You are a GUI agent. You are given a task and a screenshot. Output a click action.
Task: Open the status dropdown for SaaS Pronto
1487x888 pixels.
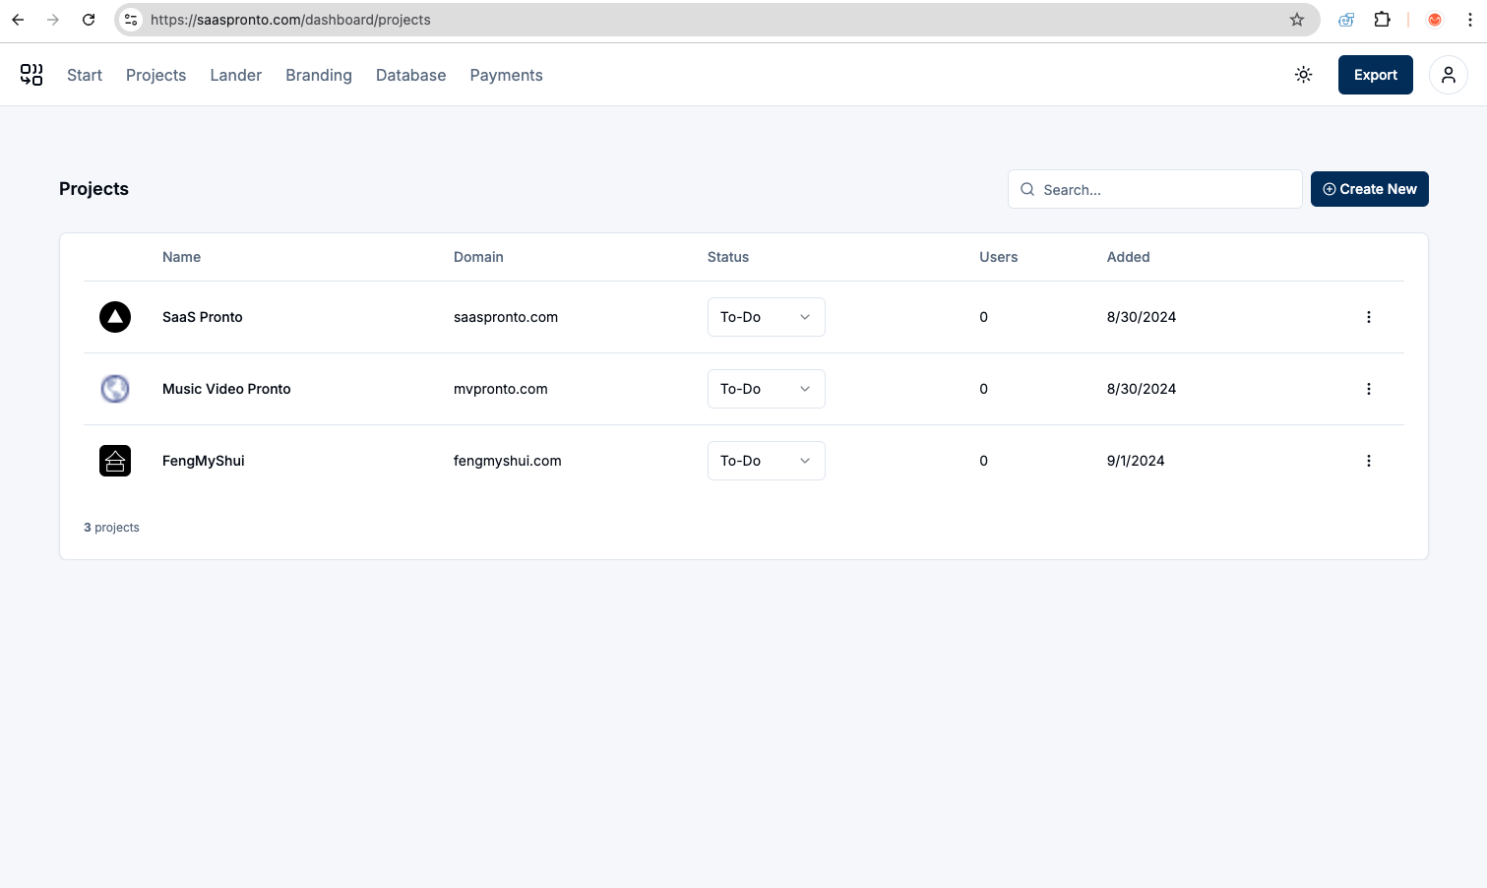[767, 317]
